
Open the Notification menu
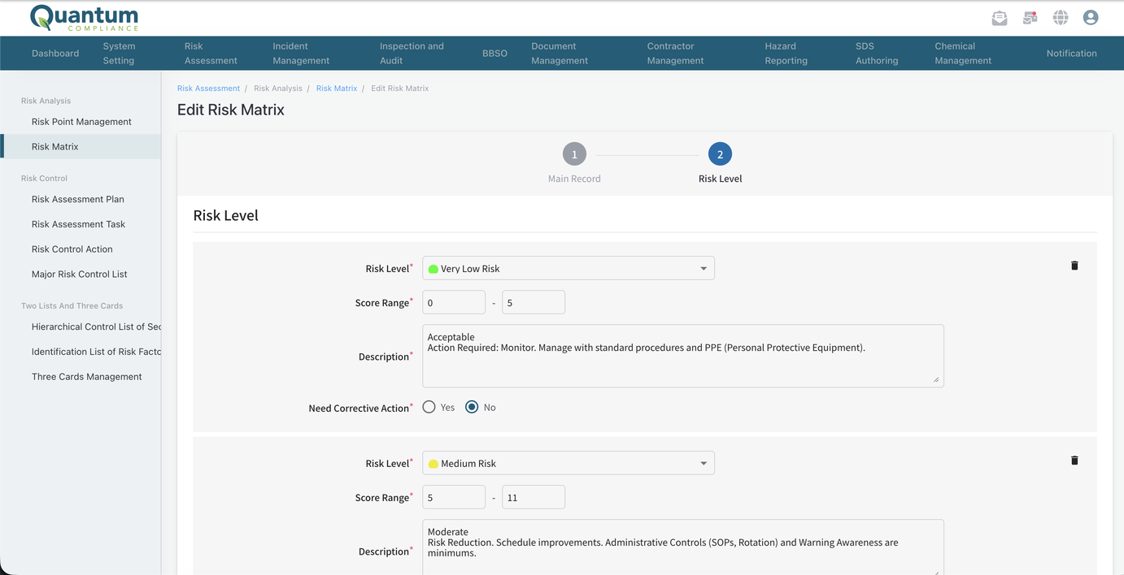(x=1071, y=54)
